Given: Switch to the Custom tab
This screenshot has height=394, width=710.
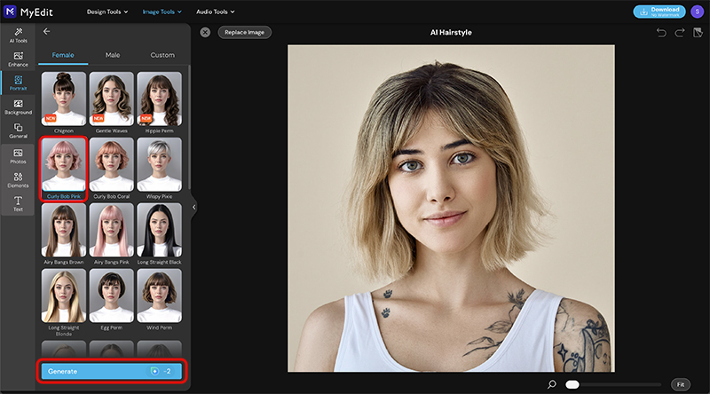Looking at the screenshot, I should point(162,55).
